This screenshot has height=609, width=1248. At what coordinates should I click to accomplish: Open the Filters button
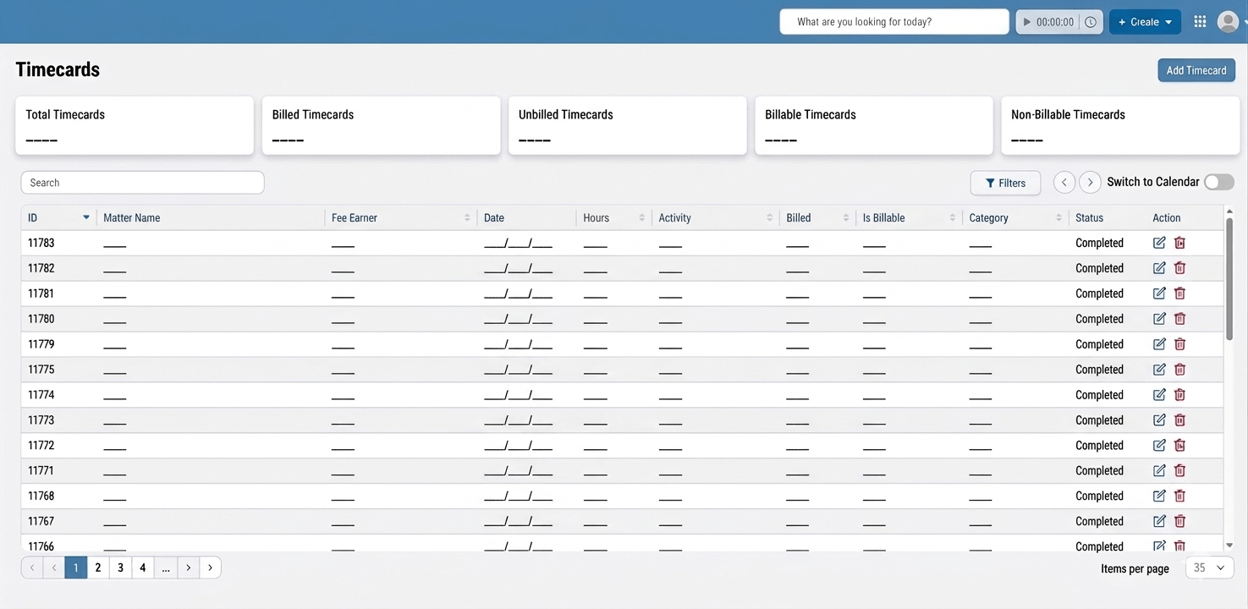pos(1005,183)
